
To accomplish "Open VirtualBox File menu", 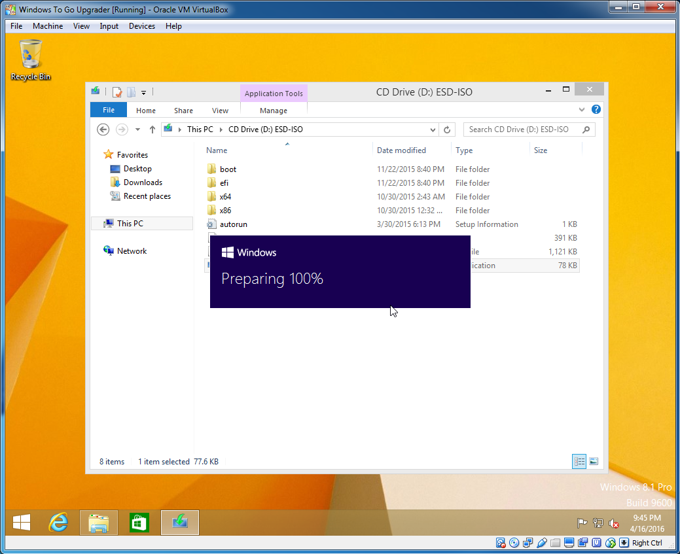I will pos(16,26).
